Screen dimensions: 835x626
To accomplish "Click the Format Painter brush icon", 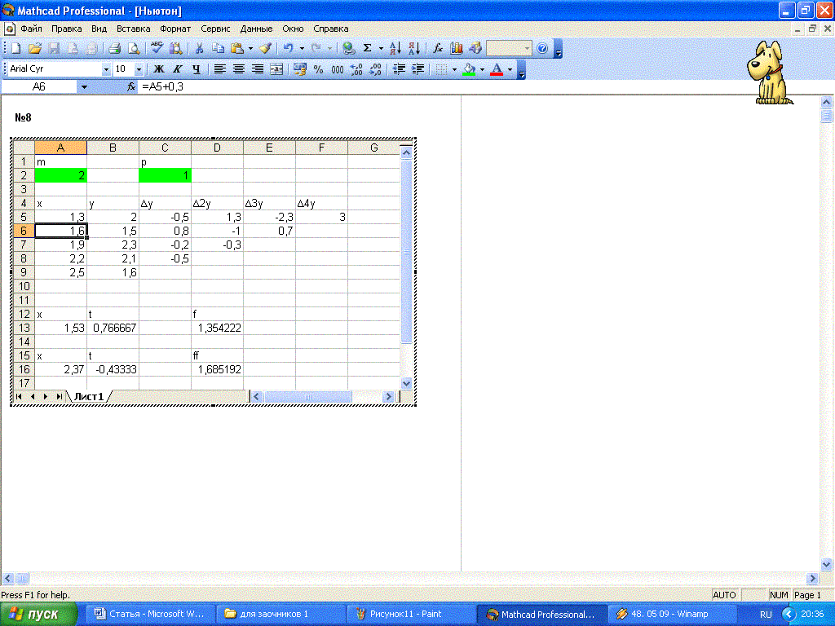I will (265, 49).
